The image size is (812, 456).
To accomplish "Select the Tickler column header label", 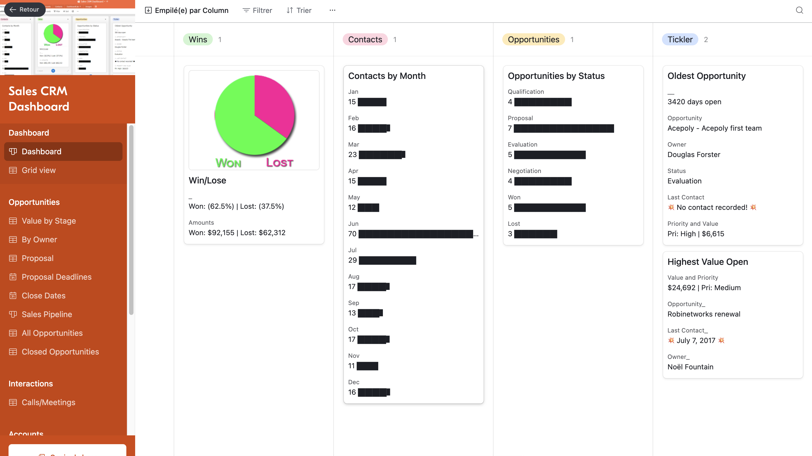I will click(x=680, y=39).
